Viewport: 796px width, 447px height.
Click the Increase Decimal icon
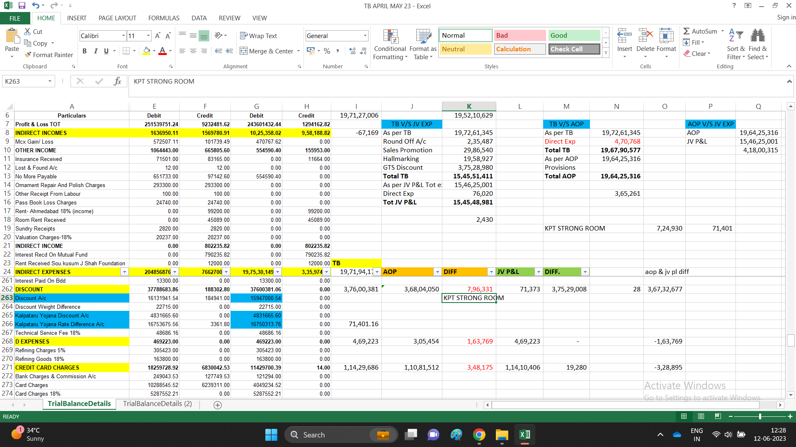pos(352,51)
